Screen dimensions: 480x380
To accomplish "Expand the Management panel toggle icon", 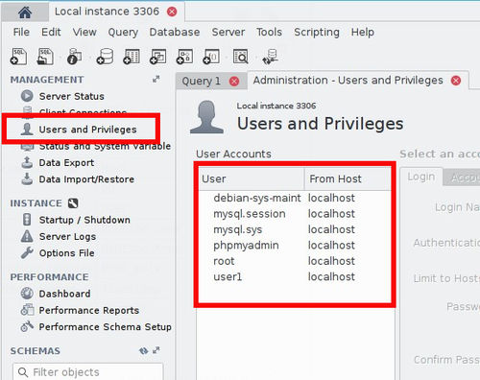I will point(156,80).
